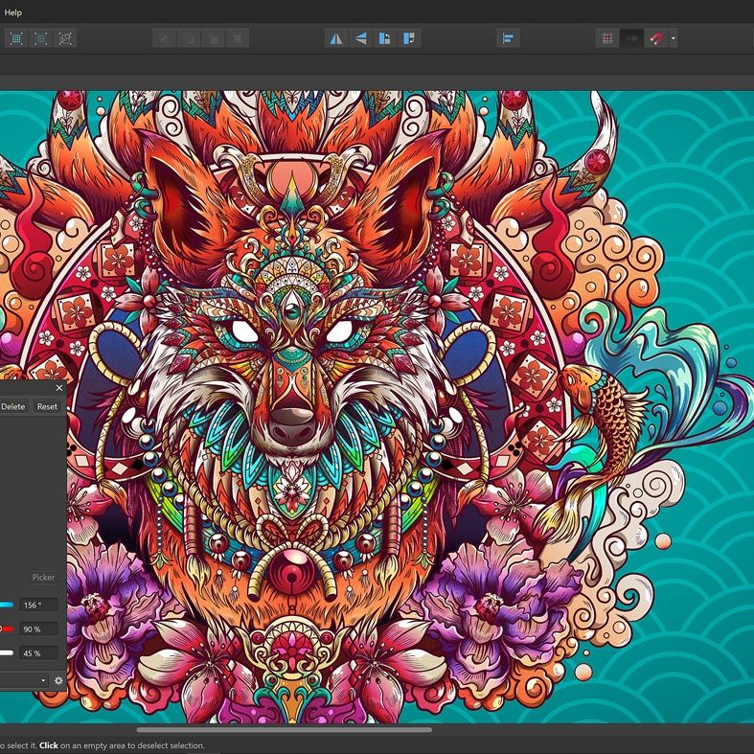Open the adjustment panel gear settings
The width and height of the screenshot is (754, 754).
click(58, 680)
